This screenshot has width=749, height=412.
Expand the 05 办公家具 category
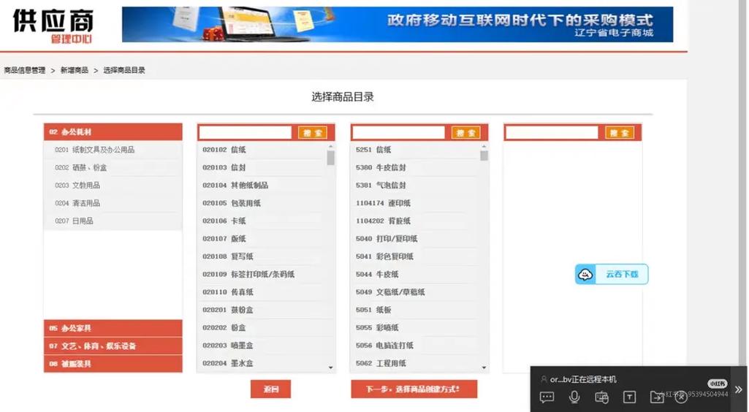(113, 328)
